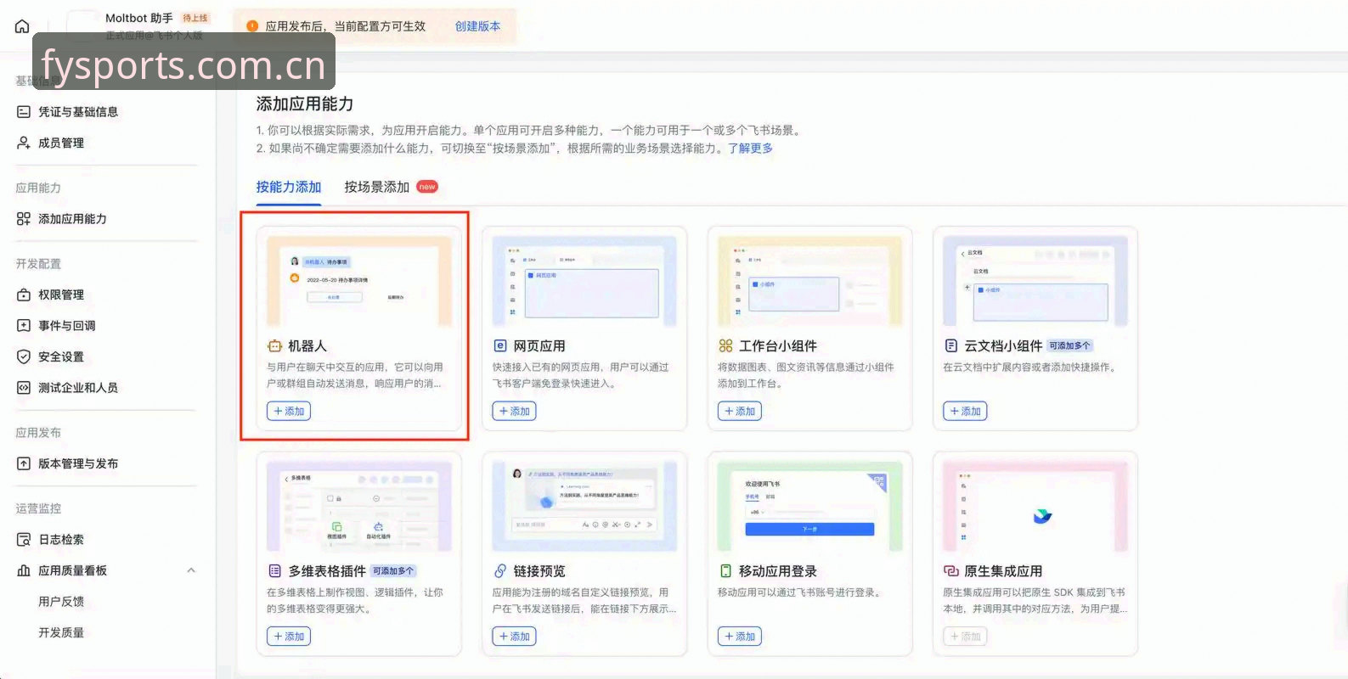The width and height of the screenshot is (1348, 679).
Task: Click the 可添加多个 tag on 云文档小组件
Action: click(x=1069, y=346)
